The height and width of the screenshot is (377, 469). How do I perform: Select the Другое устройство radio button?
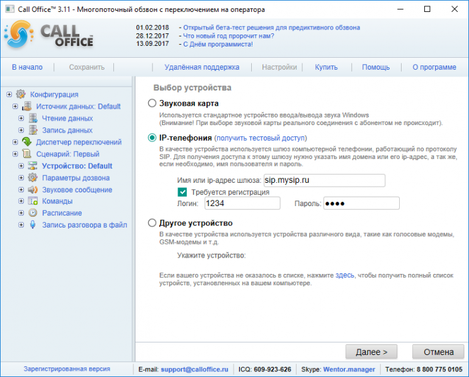tap(152, 223)
